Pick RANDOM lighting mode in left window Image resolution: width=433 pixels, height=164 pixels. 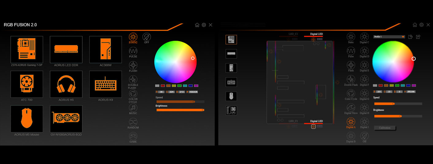[x=133, y=123]
